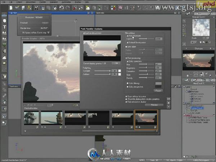The width and height of the screenshot is (216, 162).
Task: Expand the Shot cam tree node
Action: [x=187, y=91]
